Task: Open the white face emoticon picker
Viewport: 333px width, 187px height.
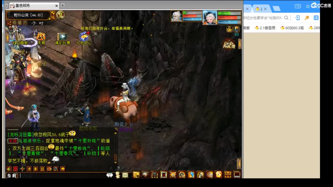Action: tap(110, 175)
